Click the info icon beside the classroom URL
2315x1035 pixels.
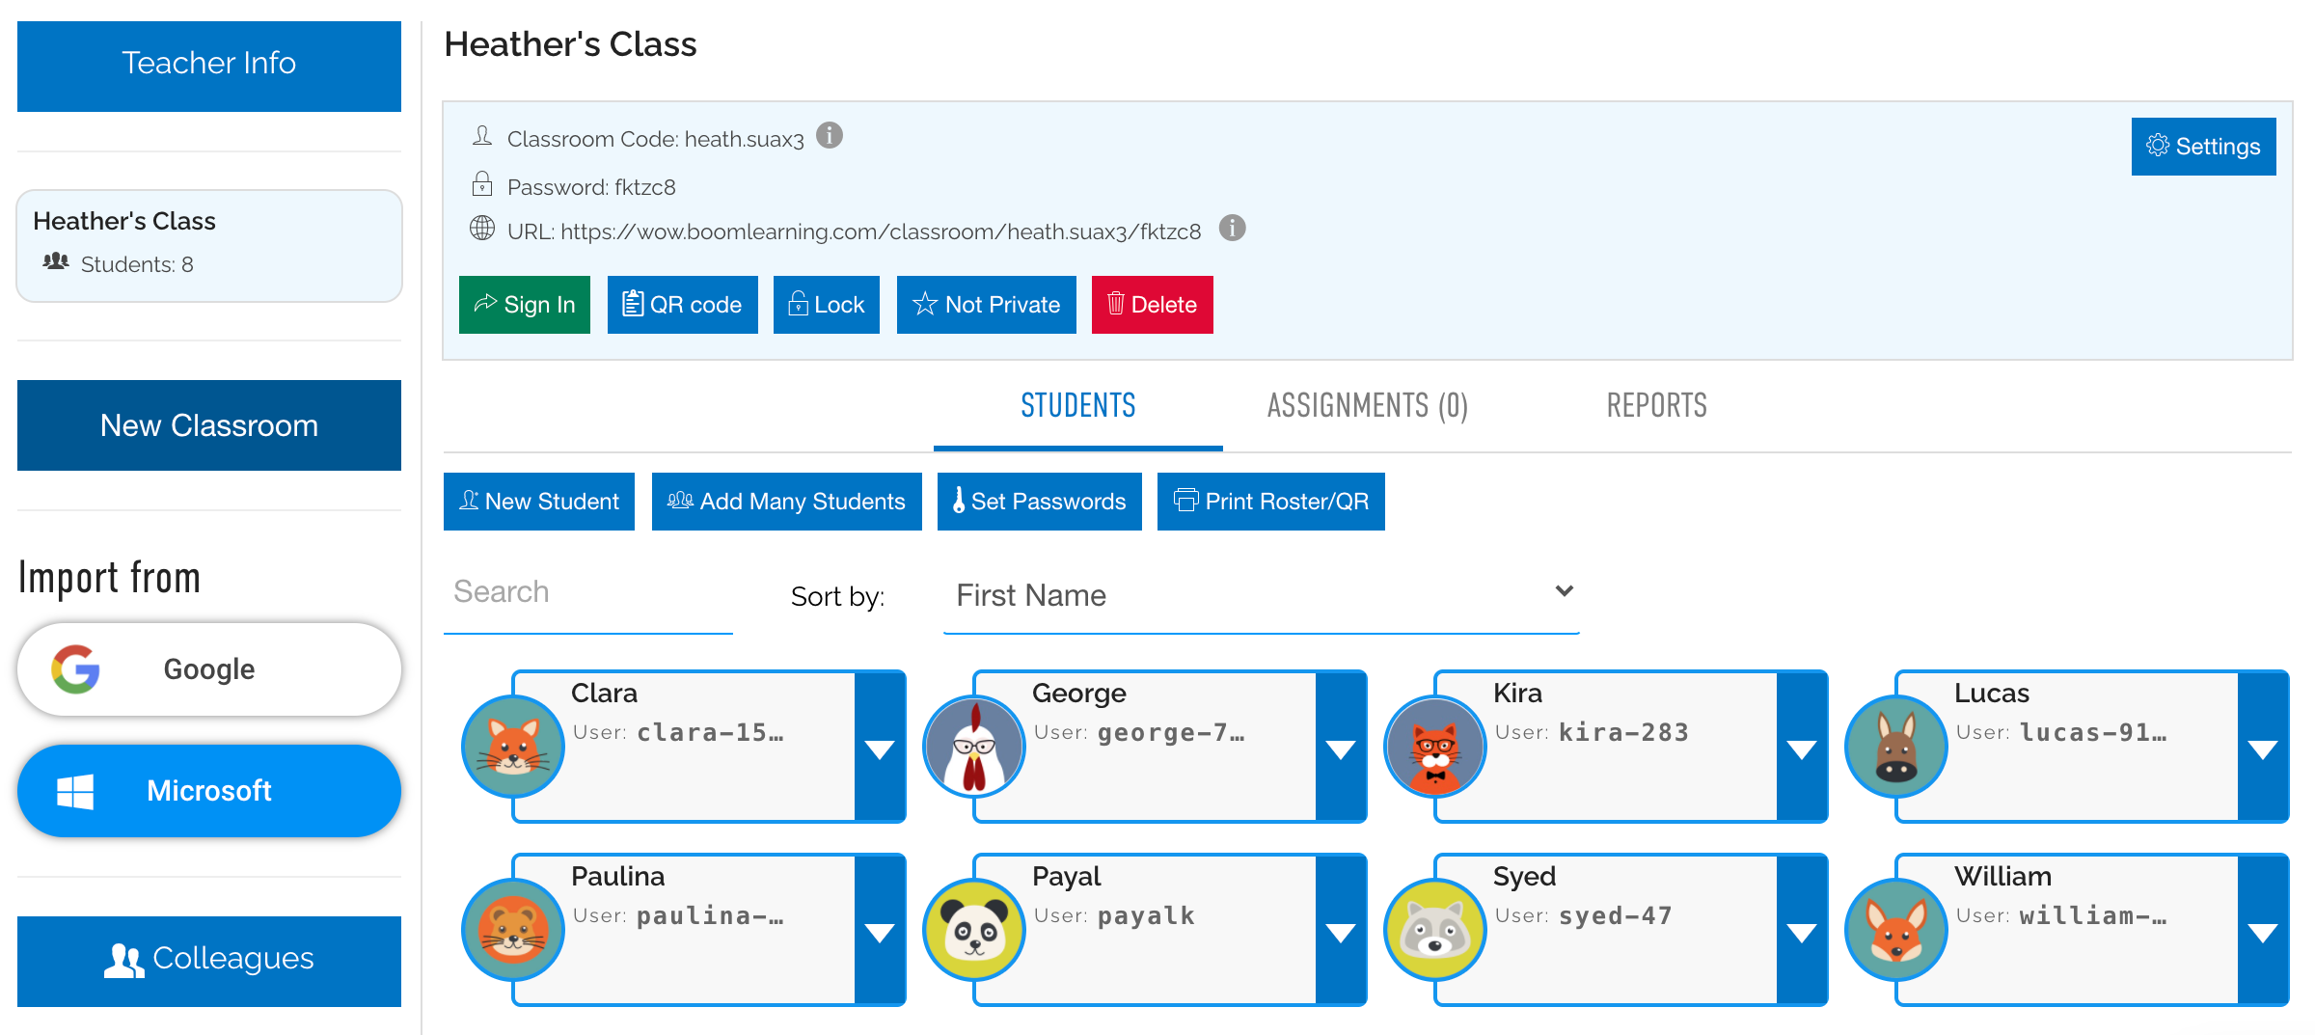pyautogui.click(x=1232, y=229)
